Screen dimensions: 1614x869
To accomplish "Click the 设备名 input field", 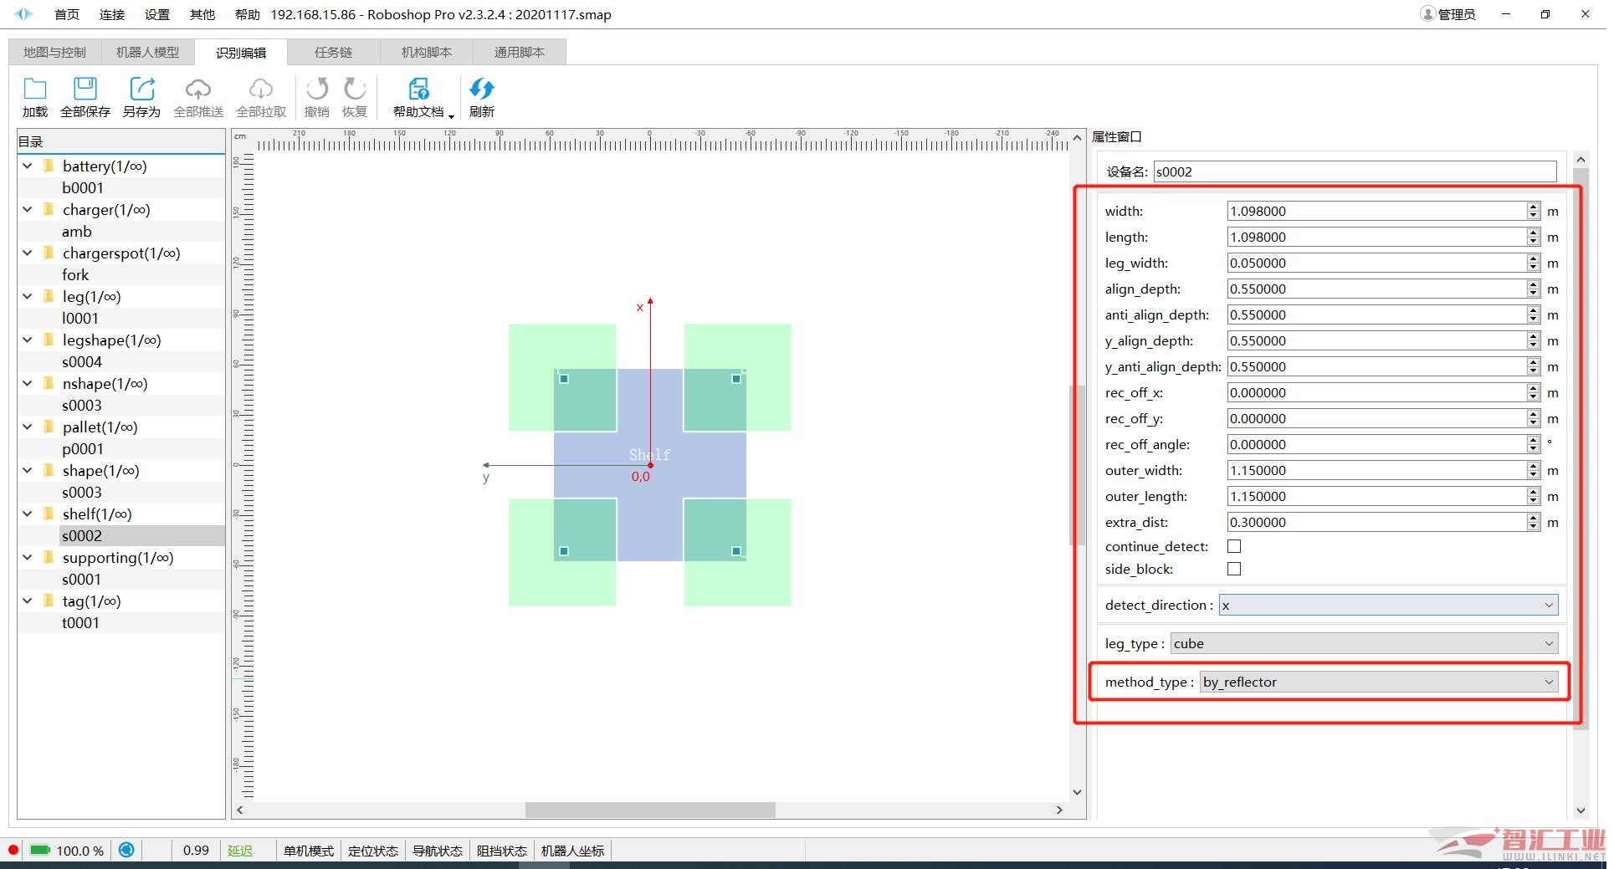I will pyautogui.click(x=1355, y=171).
